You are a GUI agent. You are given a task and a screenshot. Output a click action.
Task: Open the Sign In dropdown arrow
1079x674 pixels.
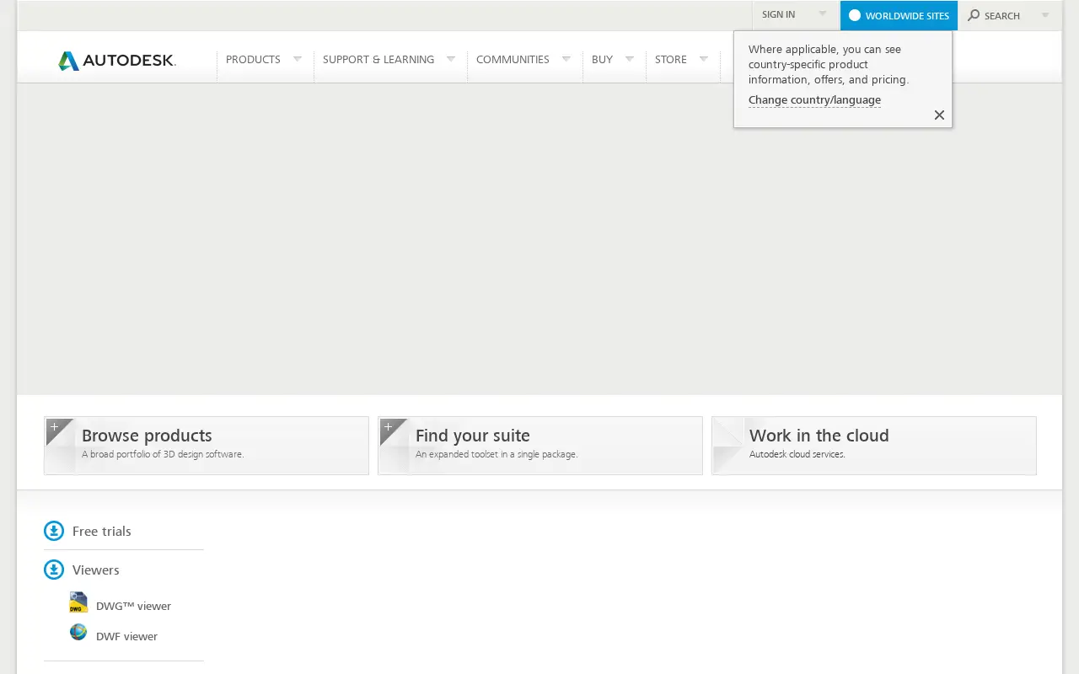point(822,14)
